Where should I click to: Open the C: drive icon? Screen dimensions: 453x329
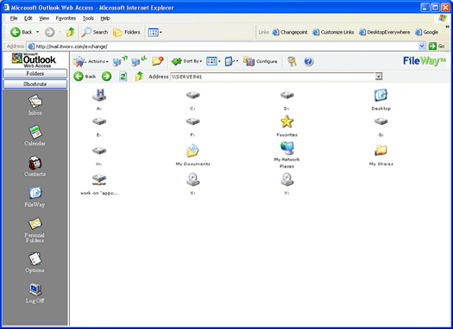pos(192,95)
